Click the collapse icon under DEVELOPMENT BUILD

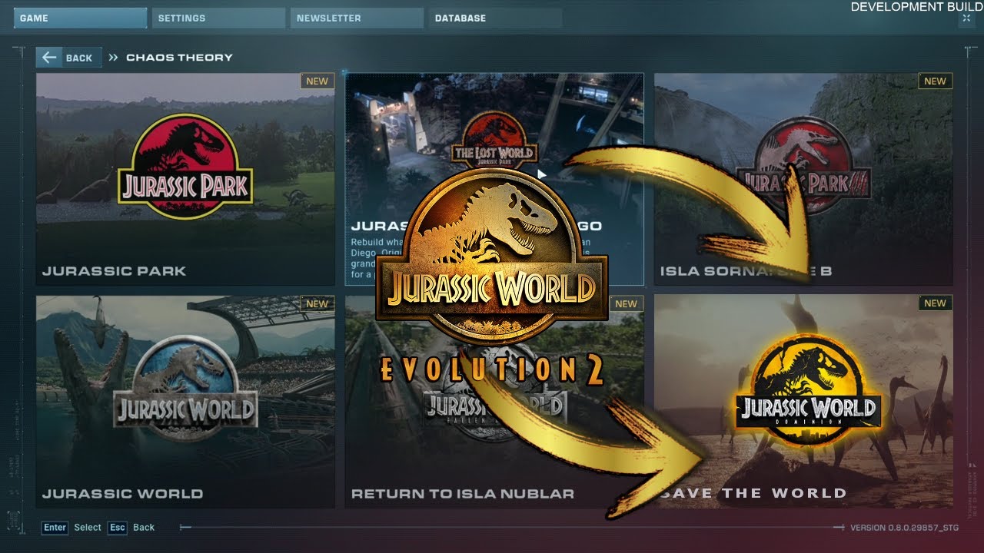[x=966, y=19]
